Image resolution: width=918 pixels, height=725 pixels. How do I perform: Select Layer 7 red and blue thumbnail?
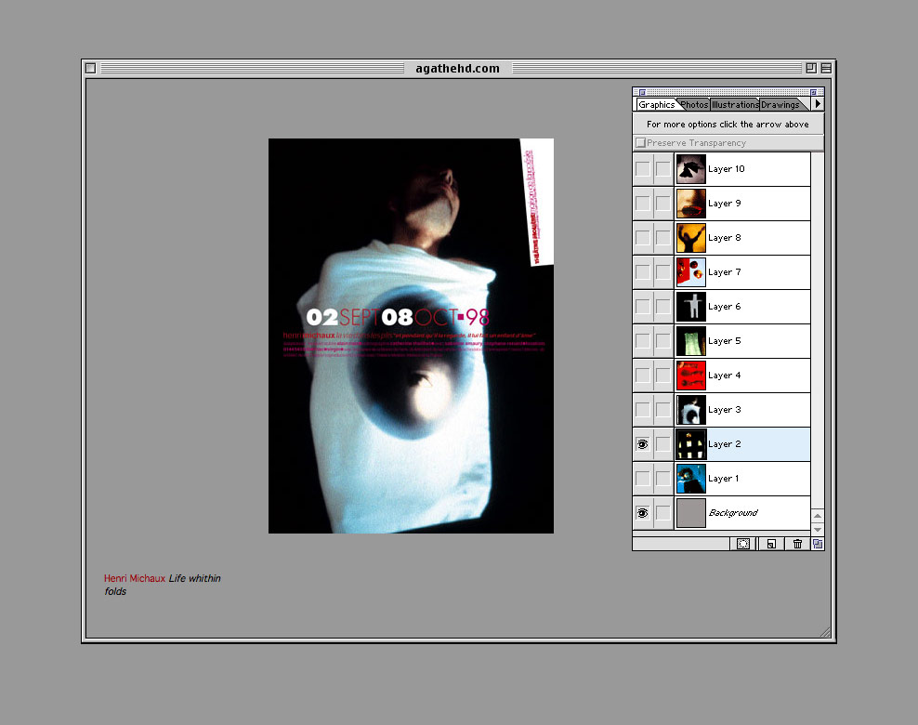[691, 272]
